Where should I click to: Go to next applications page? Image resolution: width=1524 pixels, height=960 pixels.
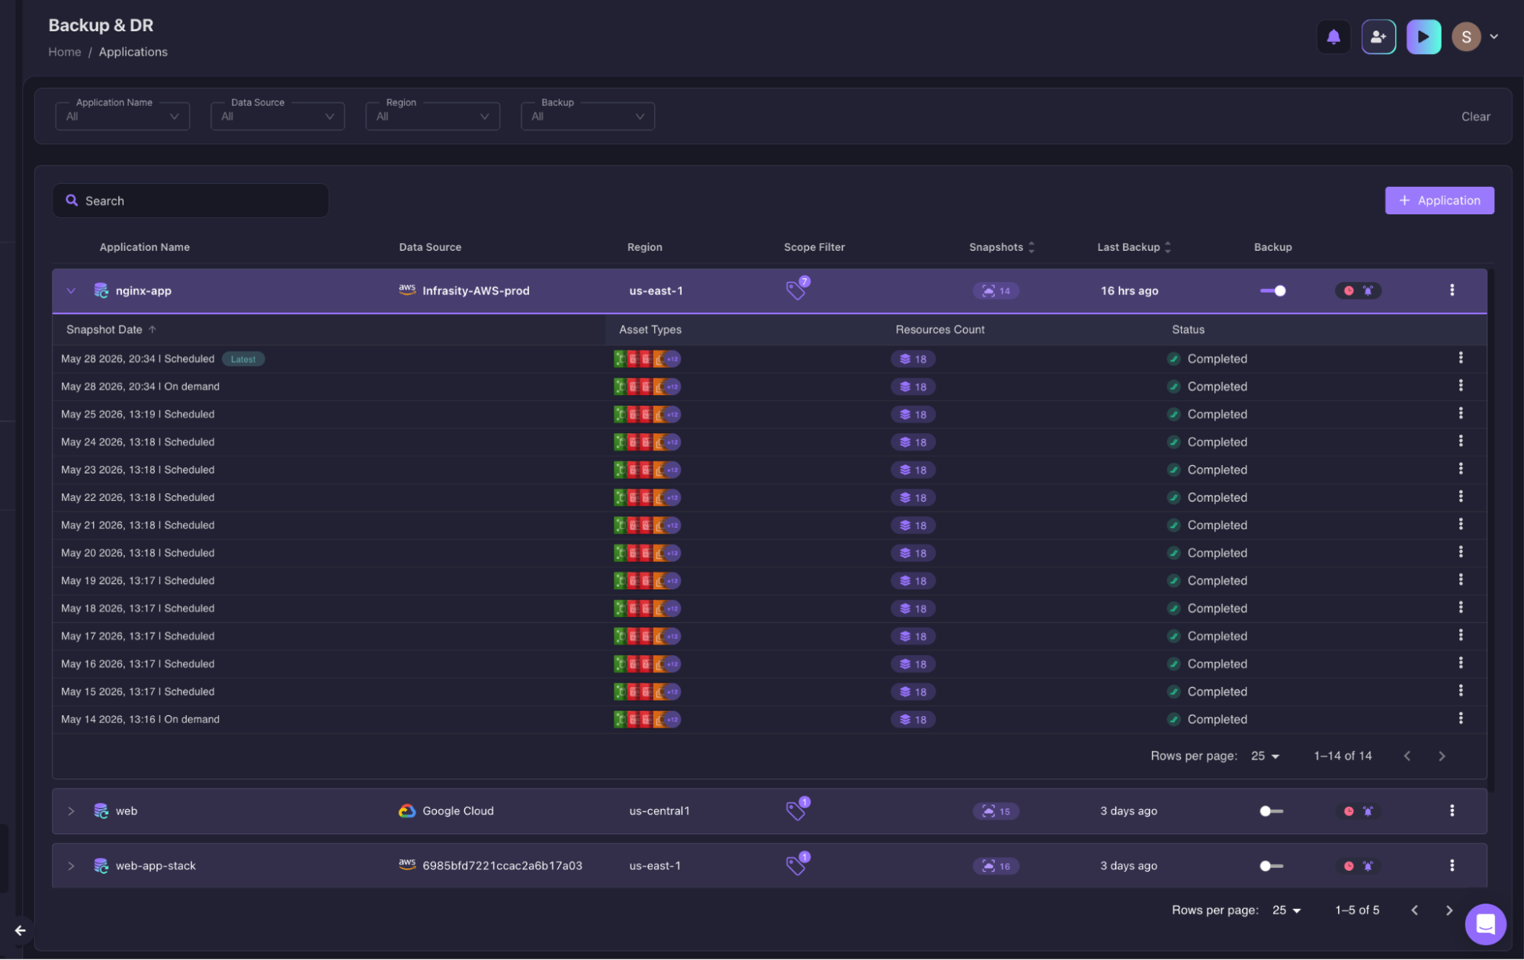coord(1449,910)
